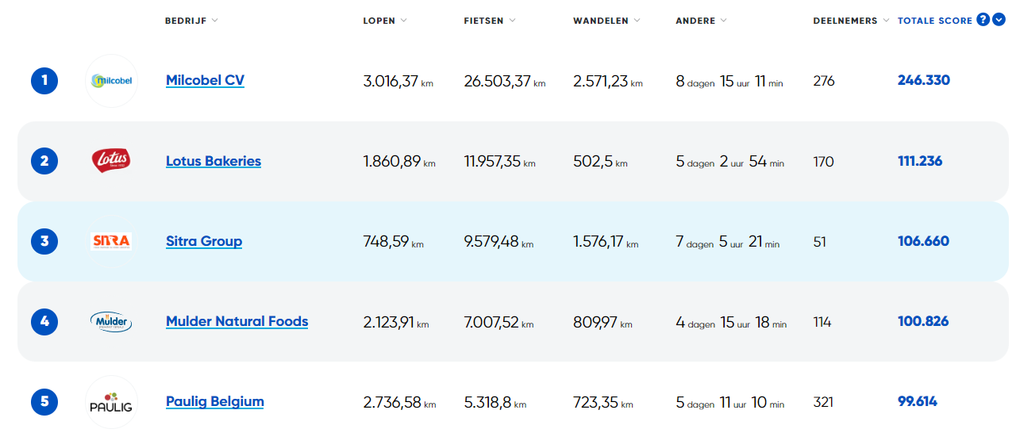Click the Totale Score sort arrow circle

click(x=999, y=20)
